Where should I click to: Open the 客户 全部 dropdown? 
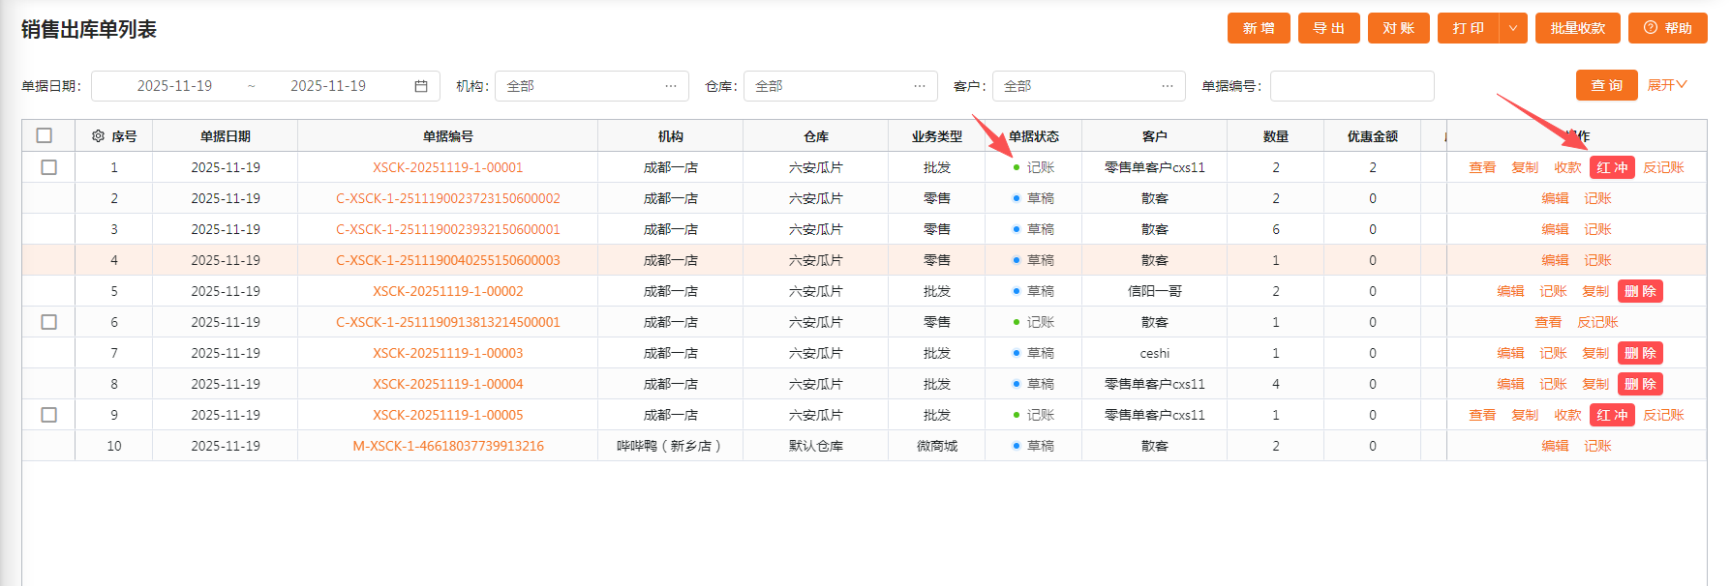1088,86
